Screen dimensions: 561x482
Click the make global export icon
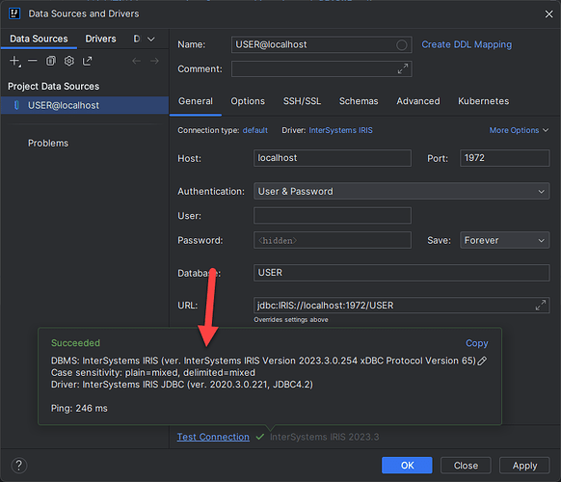point(88,61)
